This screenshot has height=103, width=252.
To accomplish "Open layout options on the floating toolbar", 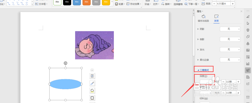I will pyautogui.click(x=92, y=76).
